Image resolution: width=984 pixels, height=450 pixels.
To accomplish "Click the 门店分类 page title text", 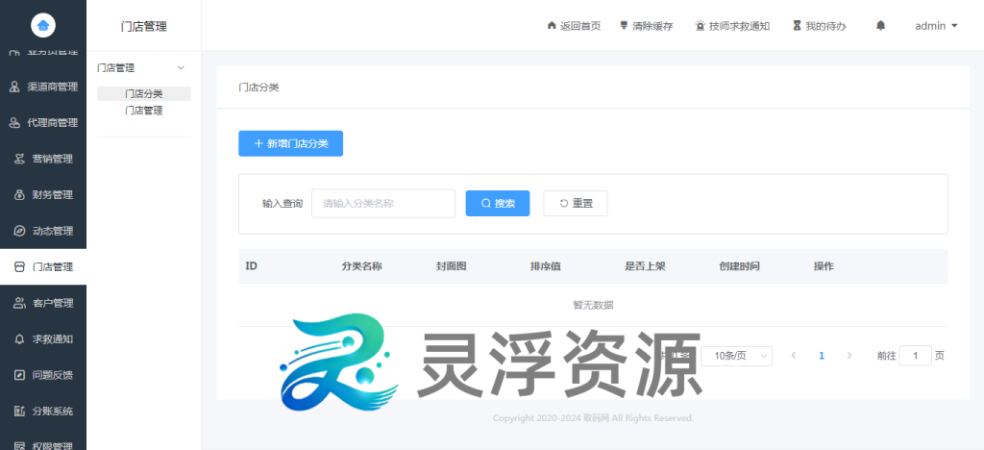I will click(258, 87).
